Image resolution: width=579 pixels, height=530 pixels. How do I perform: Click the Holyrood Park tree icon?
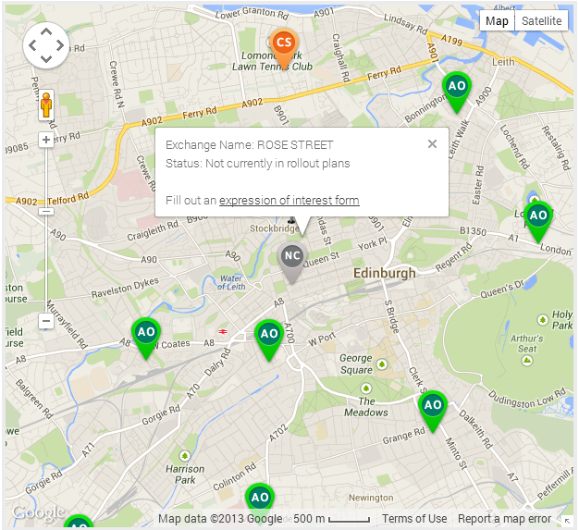click(x=542, y=319)
